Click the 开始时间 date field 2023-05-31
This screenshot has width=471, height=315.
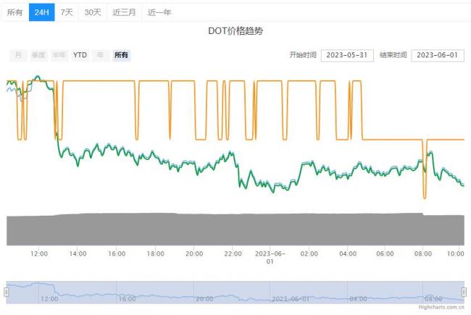[346, 55]
